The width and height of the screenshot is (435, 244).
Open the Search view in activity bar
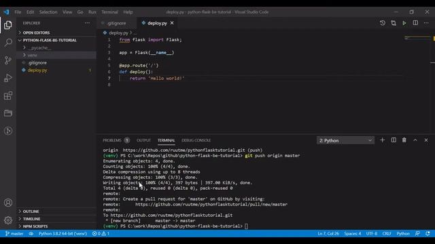click(8, 43)
